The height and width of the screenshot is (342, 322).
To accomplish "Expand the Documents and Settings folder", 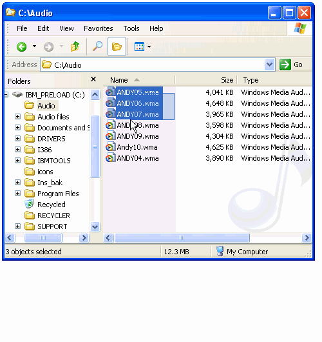I will pyautogui.click(x=18, y=128).
